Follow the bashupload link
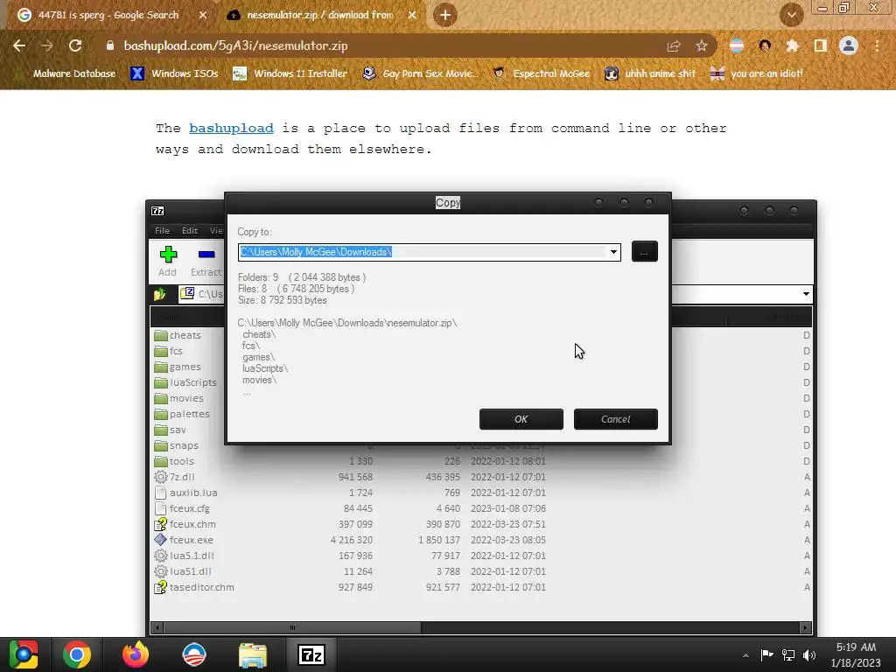The width and height of the screenshot is (896, 672). click(231, 128)
